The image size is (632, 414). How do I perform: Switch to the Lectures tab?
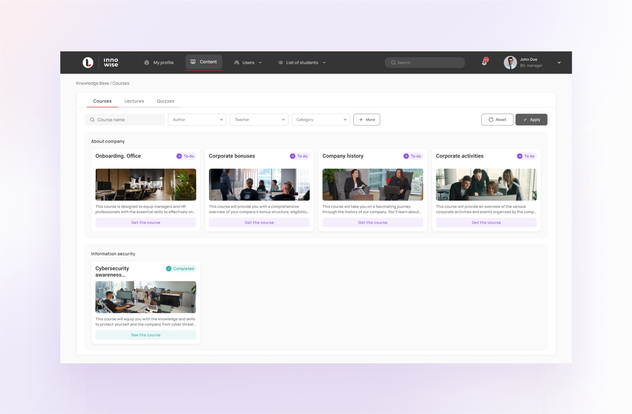point(134,101)
